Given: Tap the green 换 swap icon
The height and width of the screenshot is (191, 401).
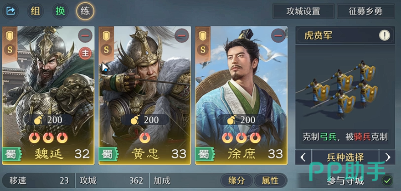Looking at the screenshot, I should [x=60, y=11].
